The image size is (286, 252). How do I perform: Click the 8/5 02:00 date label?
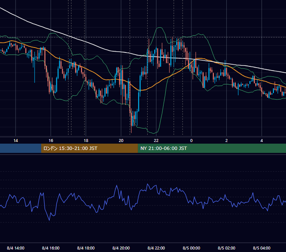[x=227, y=248]
